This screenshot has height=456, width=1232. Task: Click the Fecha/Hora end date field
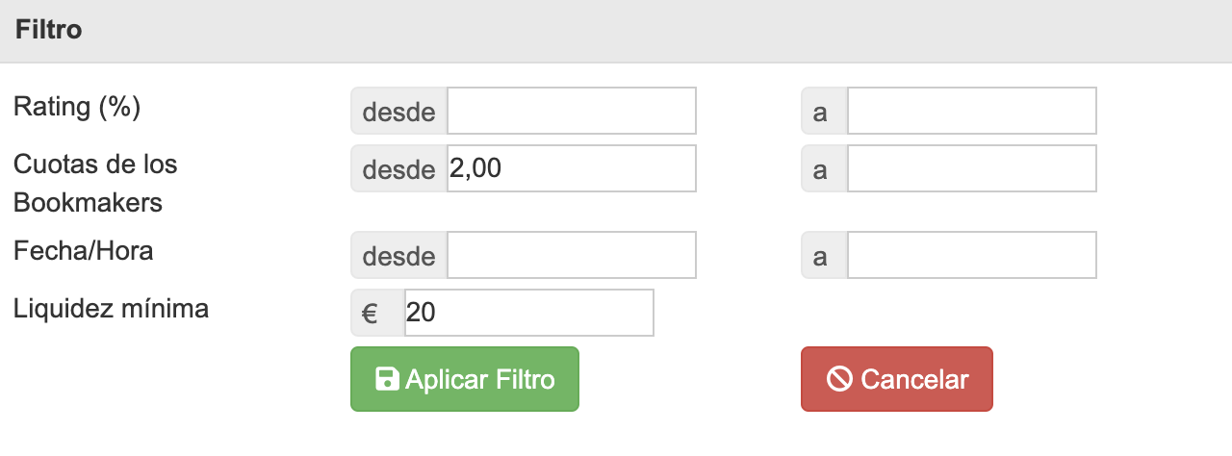pos(971,256)
